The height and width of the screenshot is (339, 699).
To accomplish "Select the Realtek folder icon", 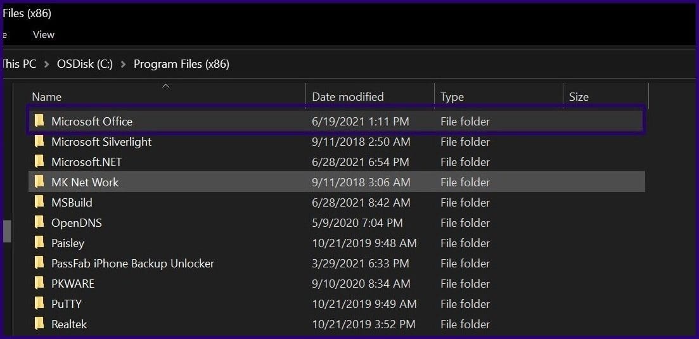I will click(40, 324).
